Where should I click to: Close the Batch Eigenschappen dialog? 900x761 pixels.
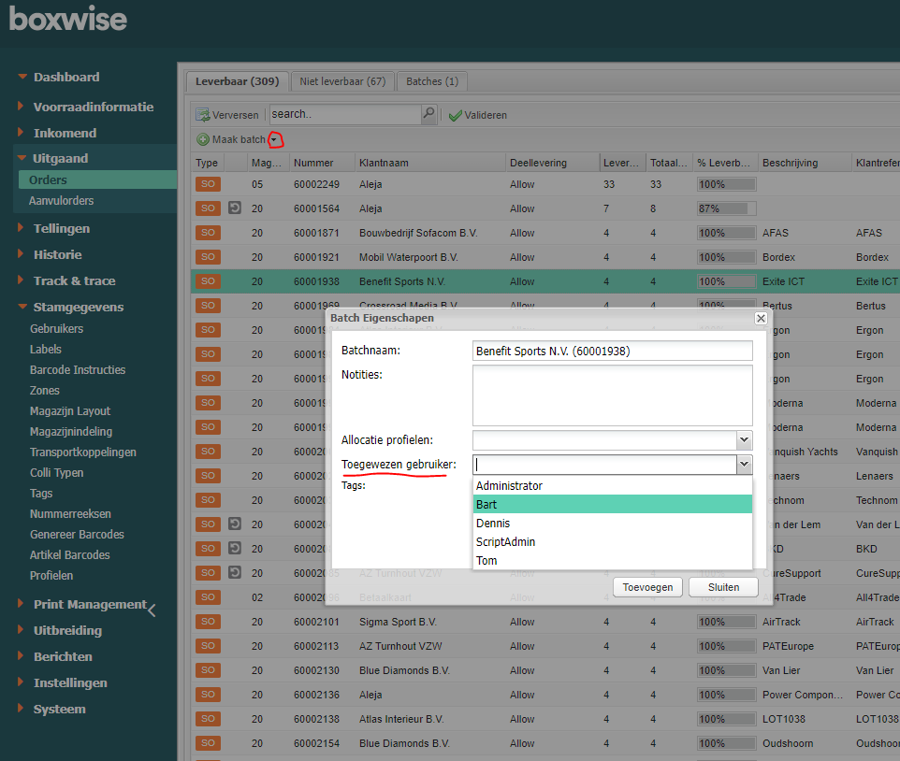pos(761,318)
